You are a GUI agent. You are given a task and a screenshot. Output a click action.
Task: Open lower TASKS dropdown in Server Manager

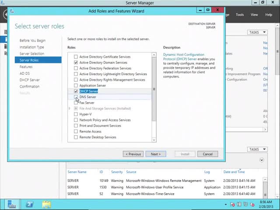[x=257, y=149]
